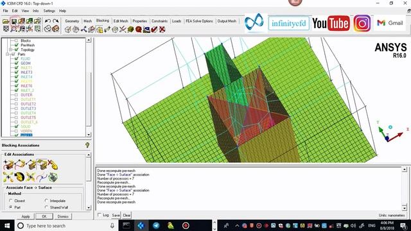Click the Associate Vertex icon
Viewport: 411px width, 231px height.
point(8,165)
